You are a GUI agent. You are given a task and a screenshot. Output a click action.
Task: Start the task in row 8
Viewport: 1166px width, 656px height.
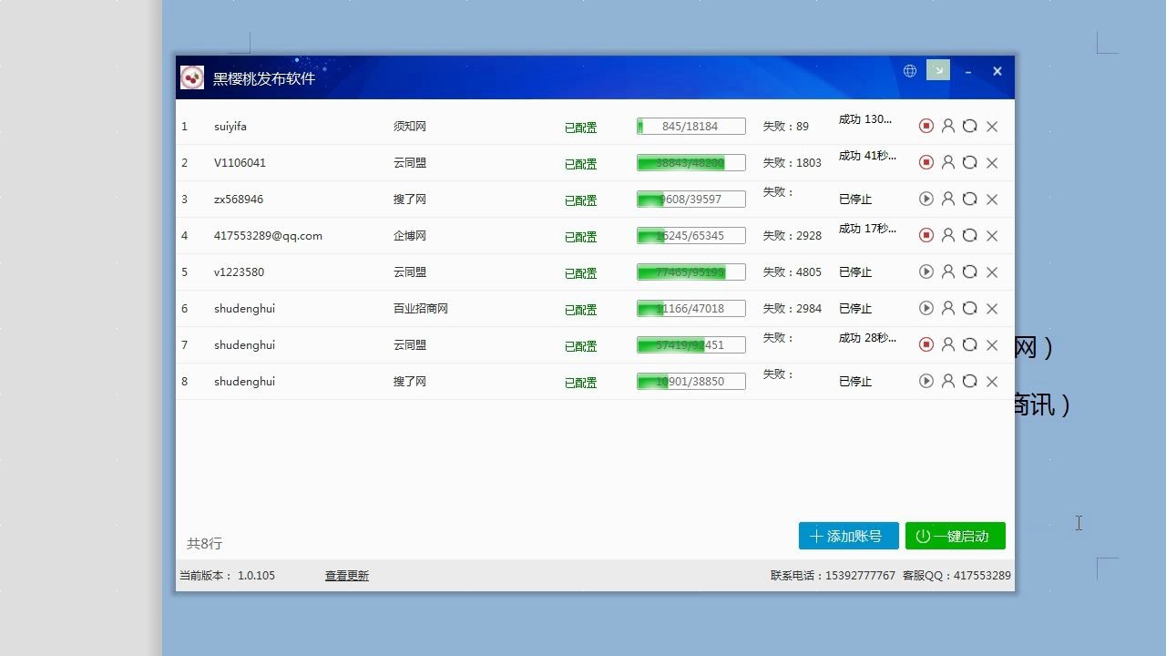(x=926, y=381)
